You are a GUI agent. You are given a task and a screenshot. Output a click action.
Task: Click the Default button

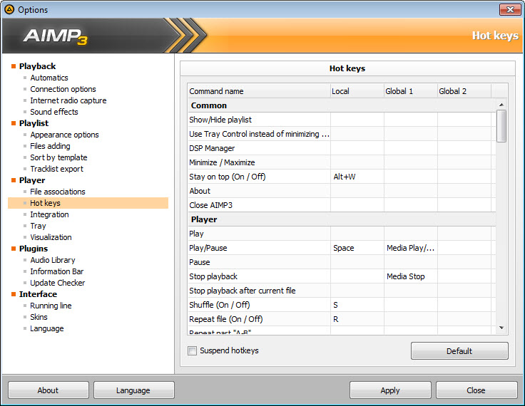[x=459, y=351]
